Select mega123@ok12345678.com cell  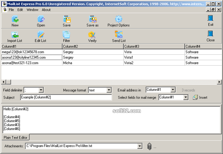click(32, 52)
